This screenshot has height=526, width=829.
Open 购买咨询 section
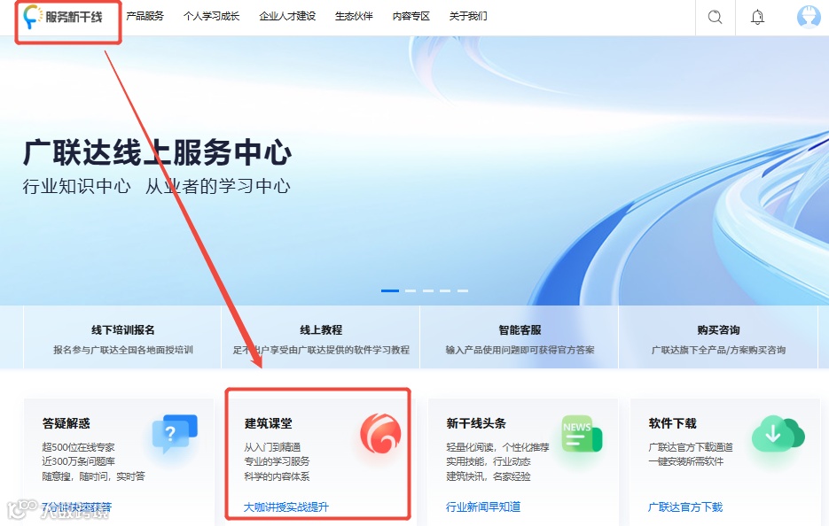(718, 336)
